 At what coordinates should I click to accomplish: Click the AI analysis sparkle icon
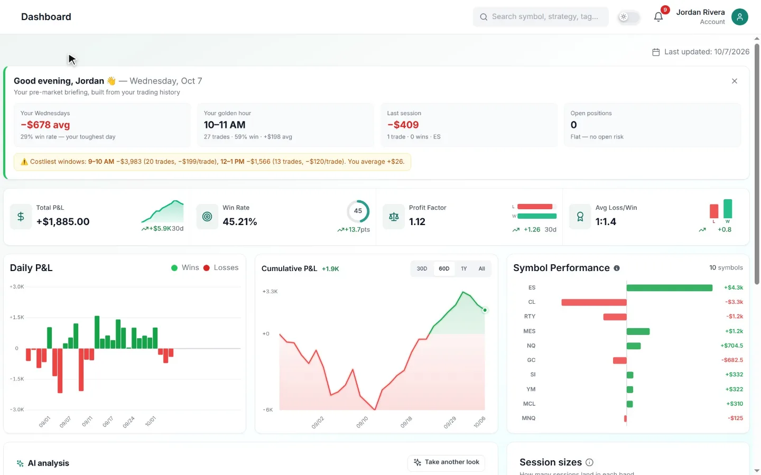(x=20, y=463)
